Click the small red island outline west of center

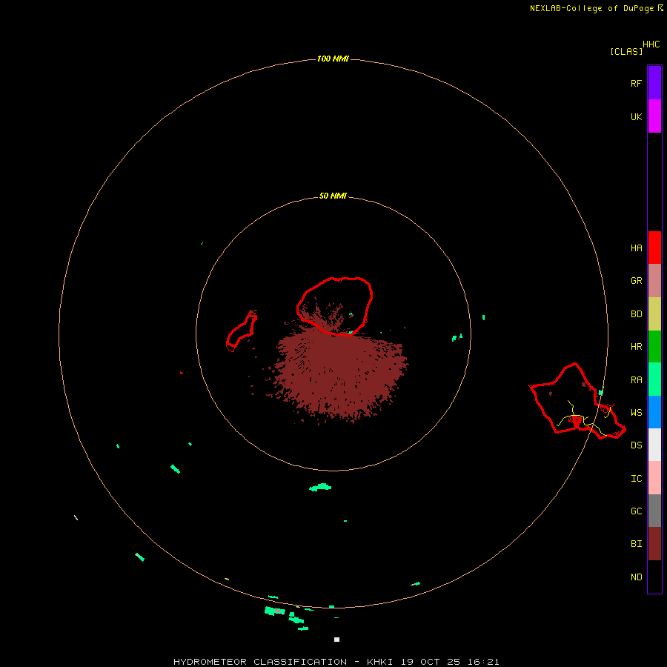tap(242, 331)
